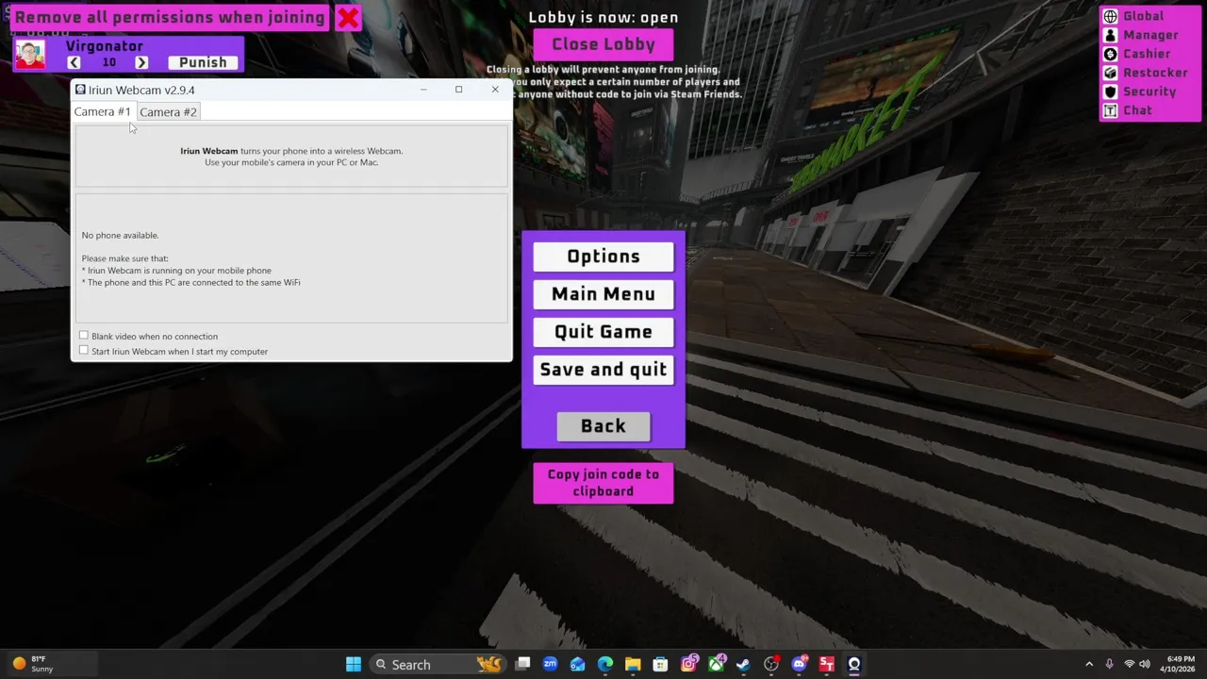This screenshot has height=679, width=1207.
Task: Open Microsoft Edge from the taskbar
Action: (x=605, y=664)
